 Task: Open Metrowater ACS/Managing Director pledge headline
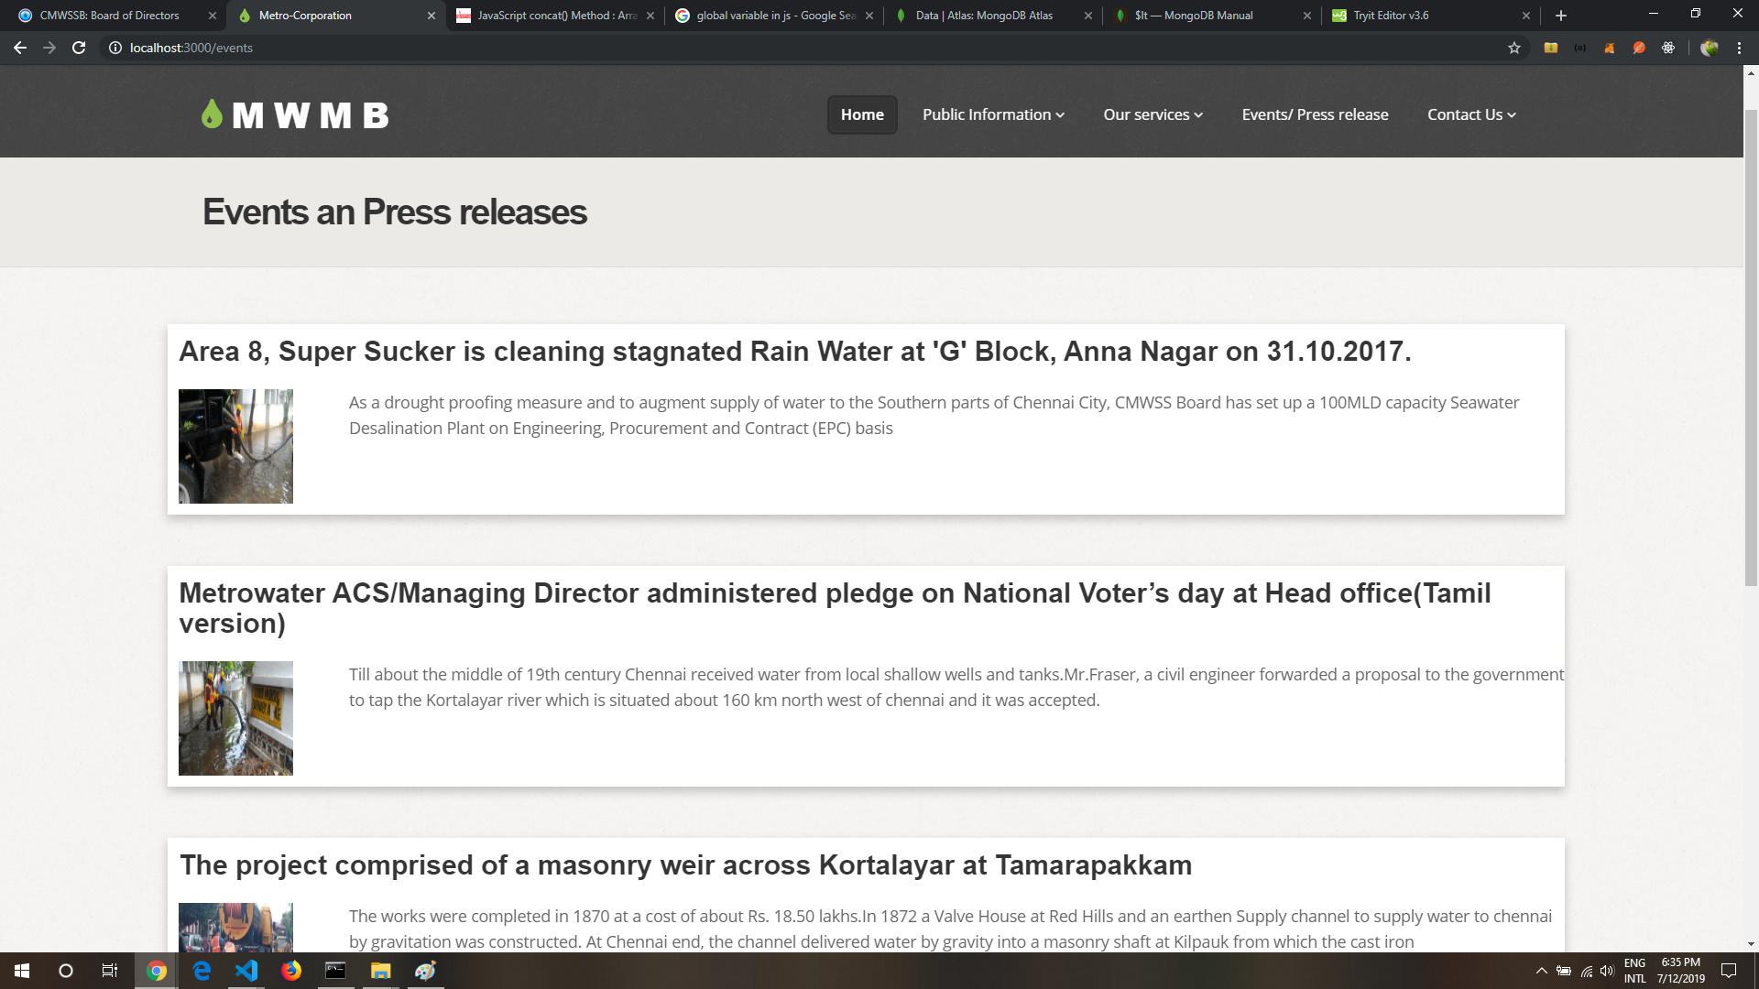(835, 608)
